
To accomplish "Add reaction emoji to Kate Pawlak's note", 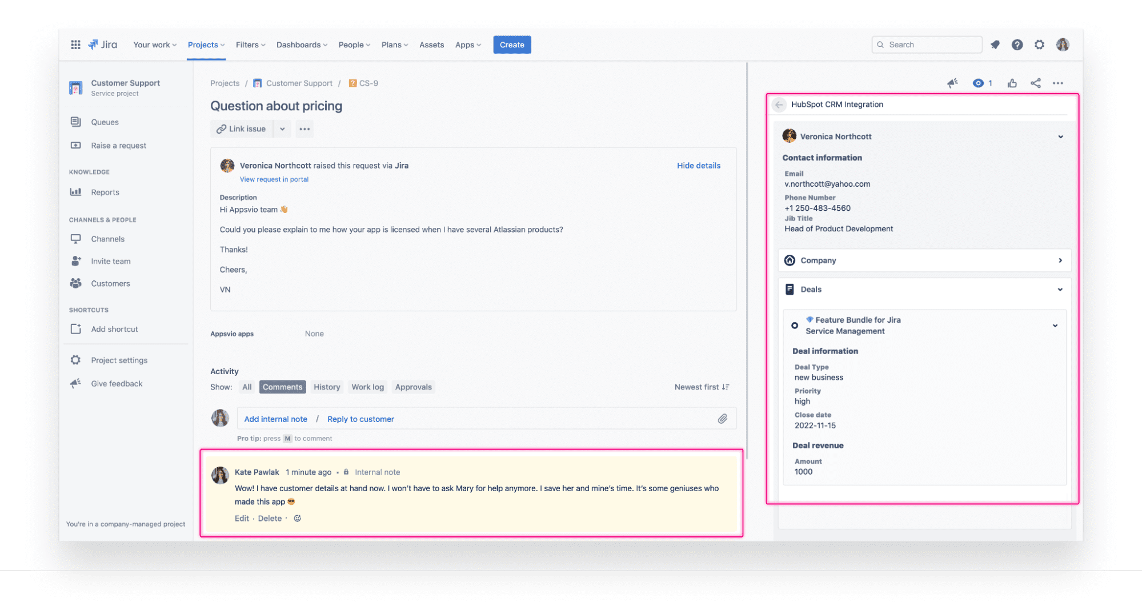I will point(297,518).
